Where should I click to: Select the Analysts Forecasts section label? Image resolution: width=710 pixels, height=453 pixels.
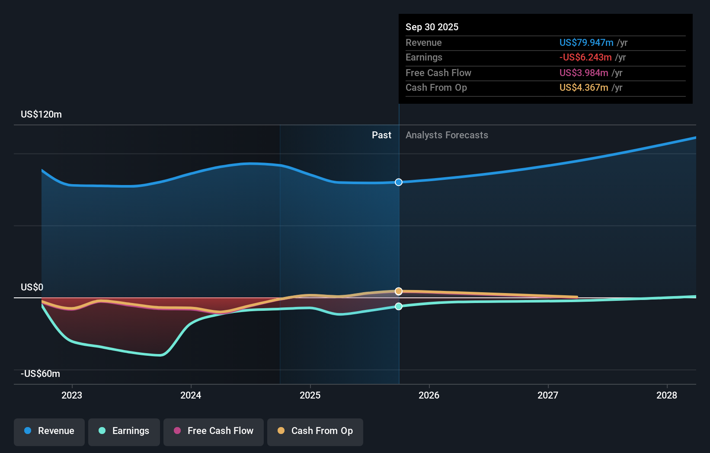447,135
